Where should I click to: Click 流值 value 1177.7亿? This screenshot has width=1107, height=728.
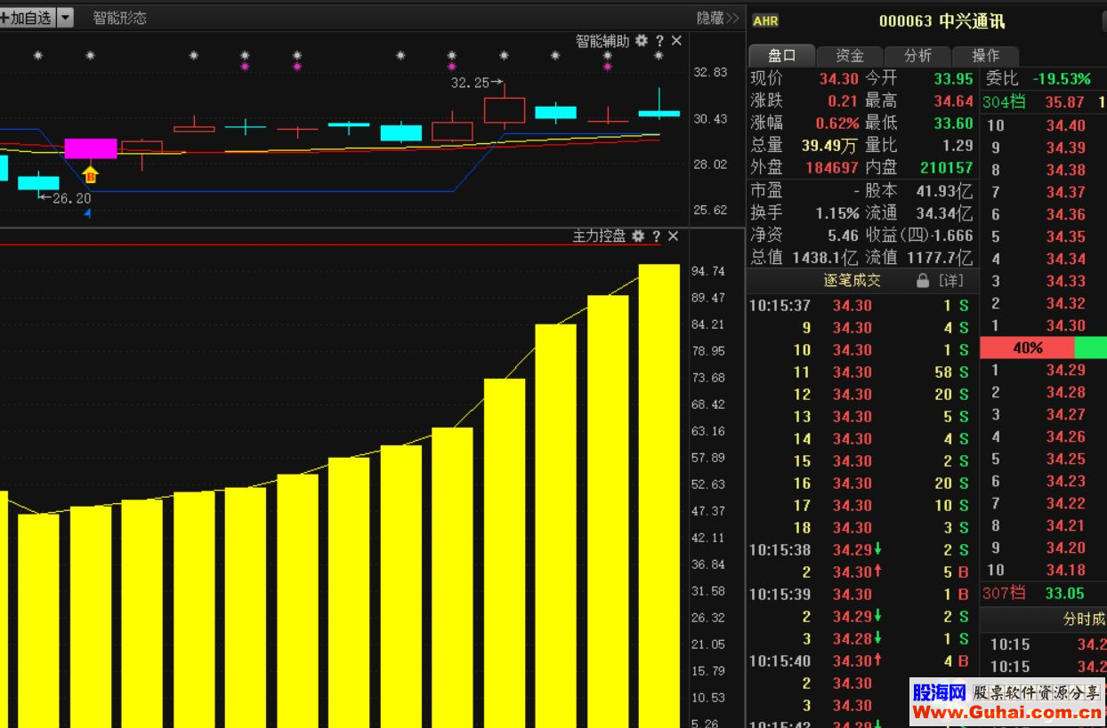pyautogui.click(x=940, y=258)
